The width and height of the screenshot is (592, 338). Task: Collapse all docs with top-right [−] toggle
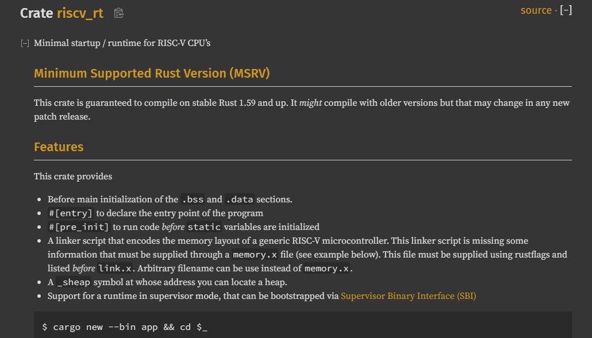click(566, 10)
